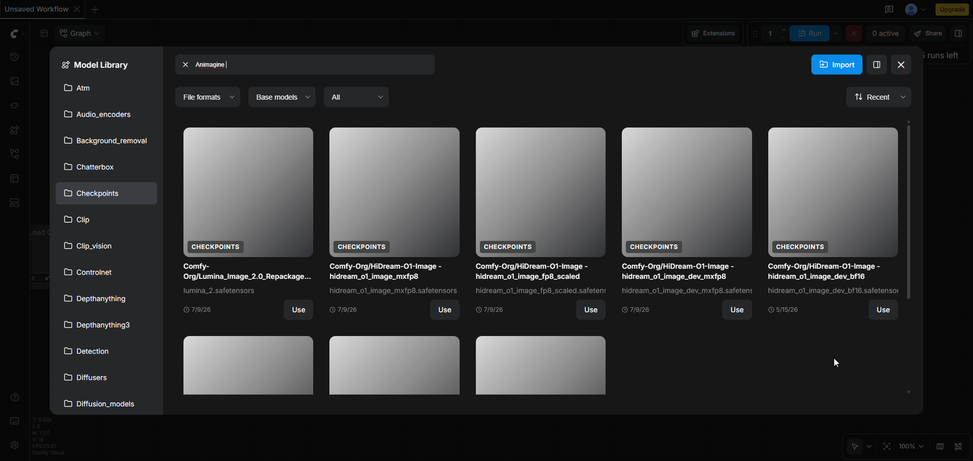The image size is (973, 461).
Task: Use the hidream_o1_image_fp8_scaled model
Action: [x=591, y=310]
